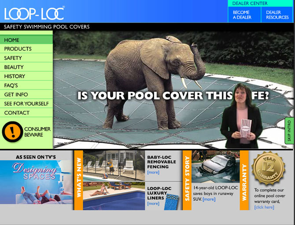295x225 pixels.
Task: Open the Products menu item
Action: tap(26, 49)
